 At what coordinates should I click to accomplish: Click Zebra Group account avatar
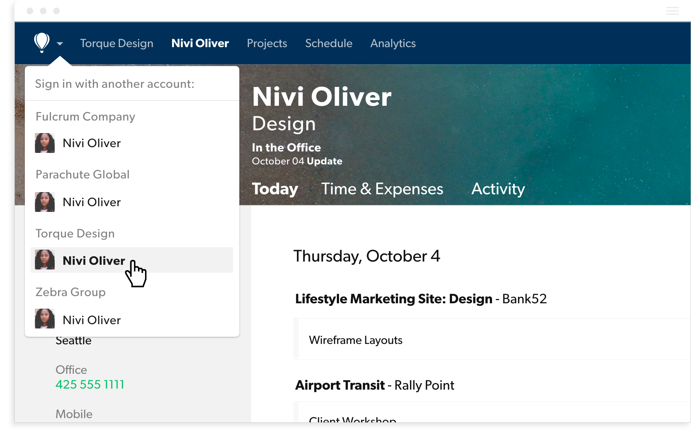[45, 319]
